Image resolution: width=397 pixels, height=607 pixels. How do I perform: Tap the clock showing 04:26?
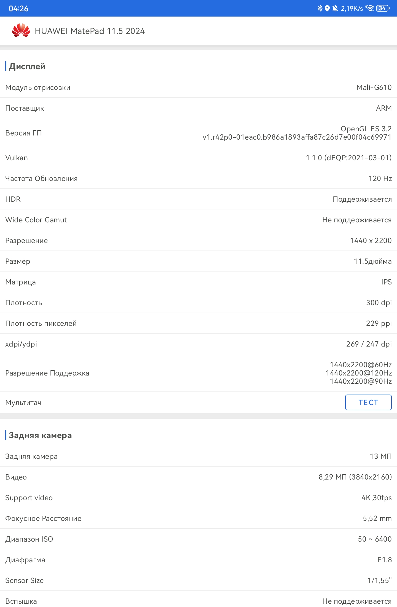click(x=18, y=9)
